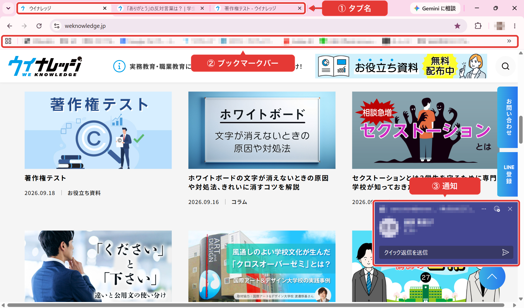The width and height of the screenshot is (524, 308).
Task: Click the information circle icon in the header
Action: click(x=119, y=66)
